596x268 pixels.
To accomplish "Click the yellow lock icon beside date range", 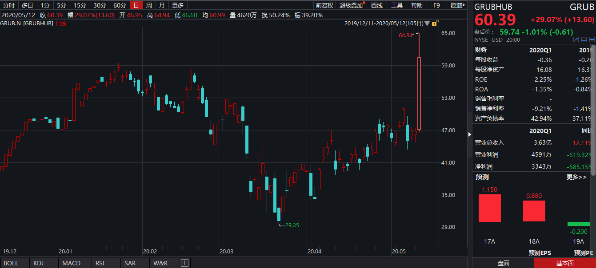I will point(434,23).
